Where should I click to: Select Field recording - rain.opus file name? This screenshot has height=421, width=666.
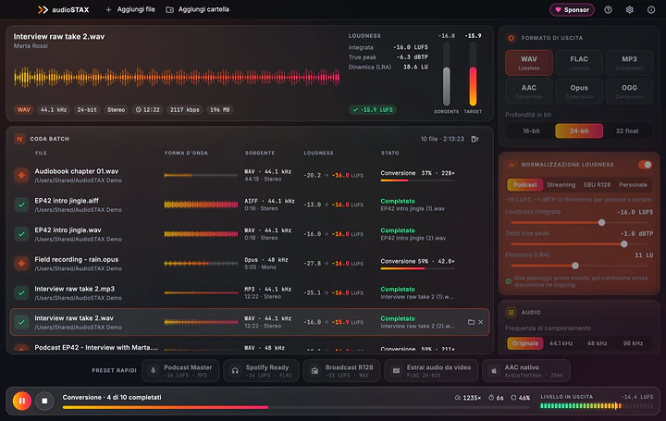tap(77, 259)
